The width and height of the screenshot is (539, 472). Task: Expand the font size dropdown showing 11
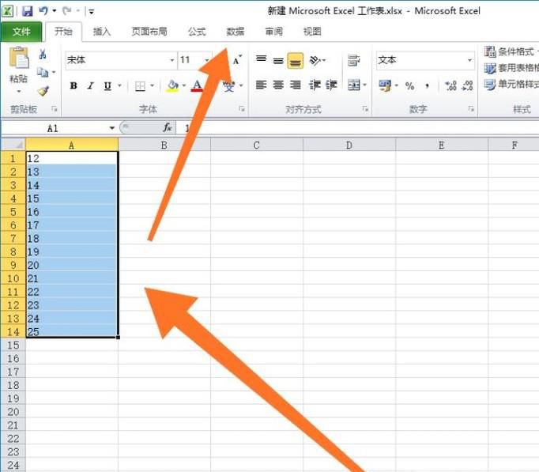click(207, 60)
